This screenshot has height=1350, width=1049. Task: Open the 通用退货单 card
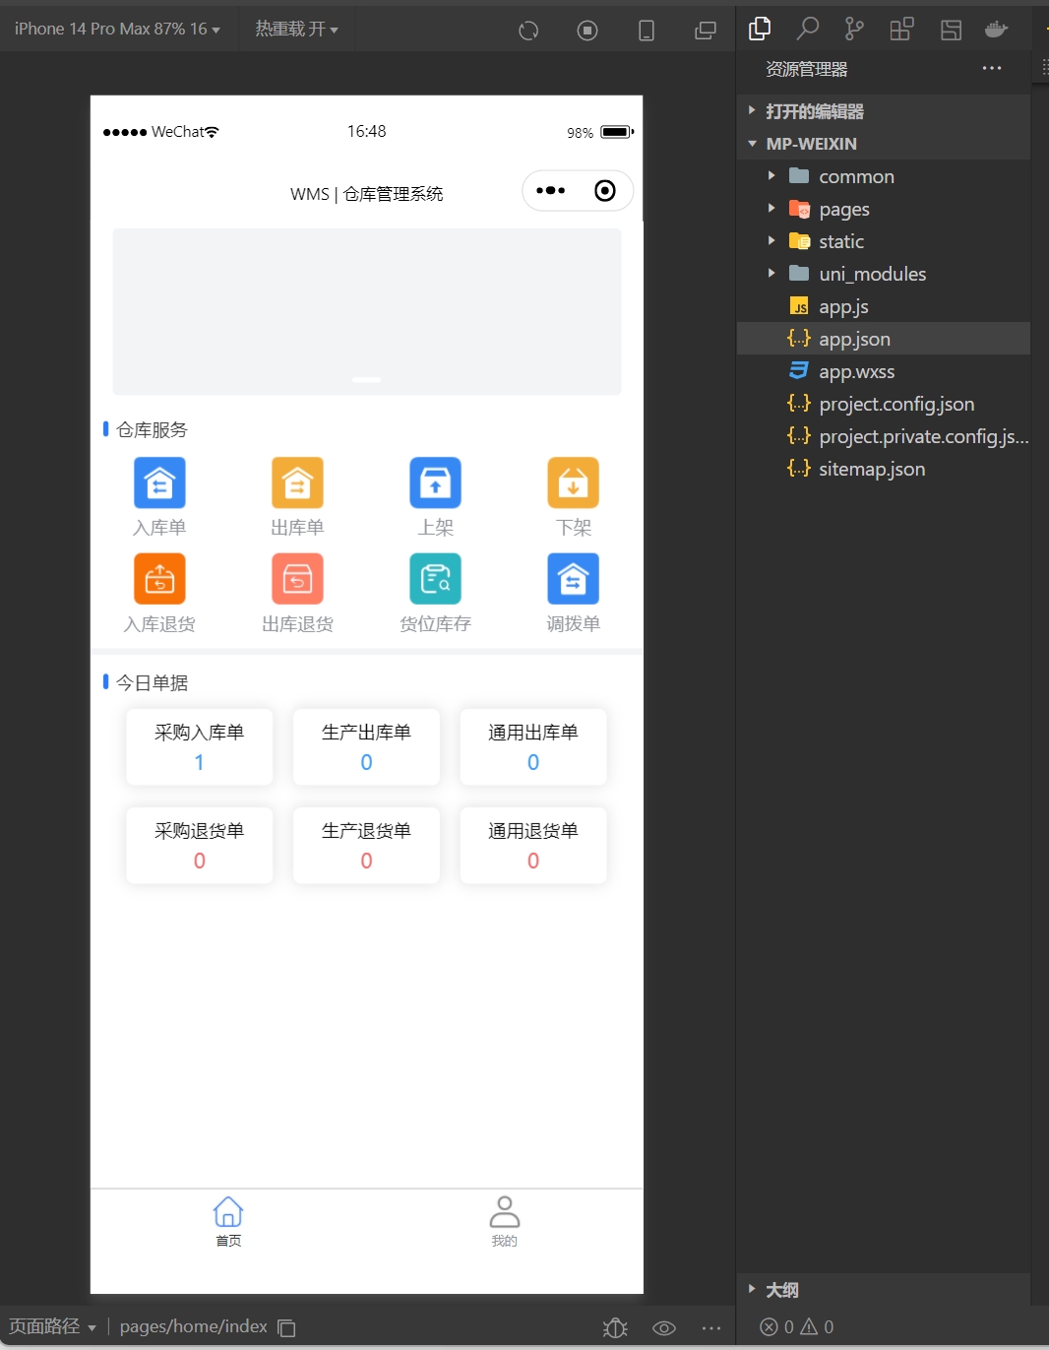point(533,846)
